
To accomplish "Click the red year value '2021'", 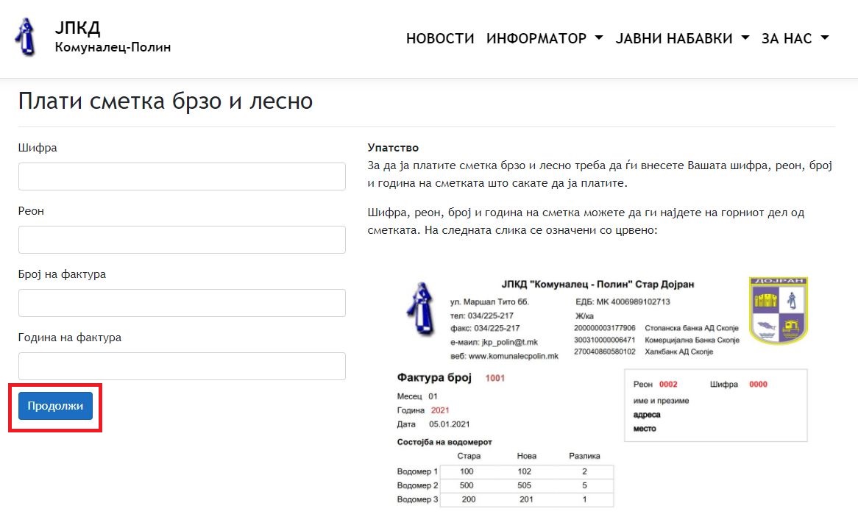I will 440,410.
